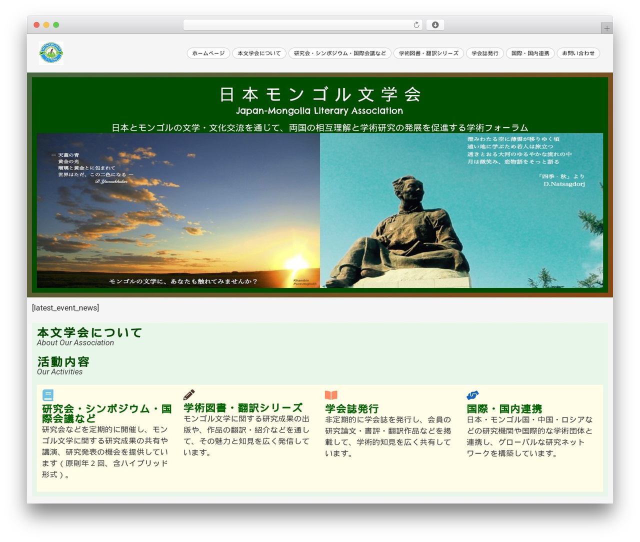The image size is (640, 542).
Task: Open 研究会・シンポジウム・国際会議など card heading
Action: point(107,413)
